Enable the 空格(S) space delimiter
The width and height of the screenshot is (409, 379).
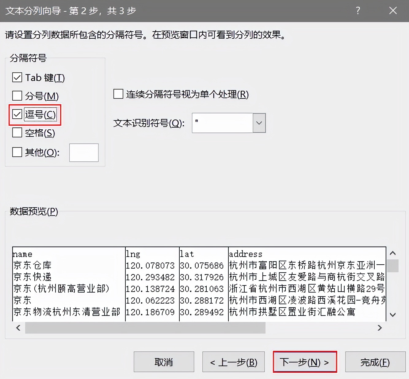click(17, 133)
